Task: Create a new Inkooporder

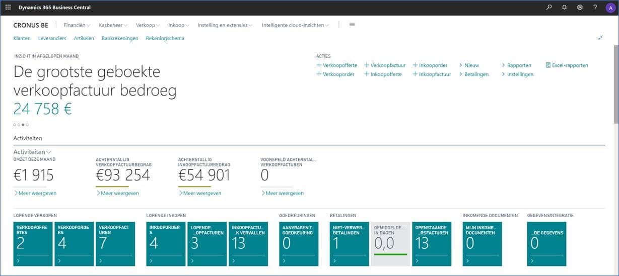Action: 430,65
